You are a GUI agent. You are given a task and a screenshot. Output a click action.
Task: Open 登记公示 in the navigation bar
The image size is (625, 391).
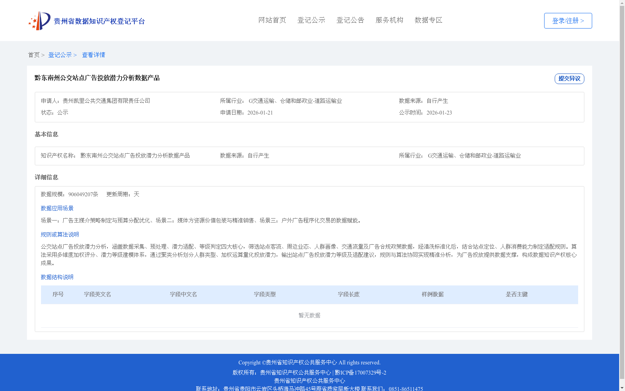tap(311, 20)
